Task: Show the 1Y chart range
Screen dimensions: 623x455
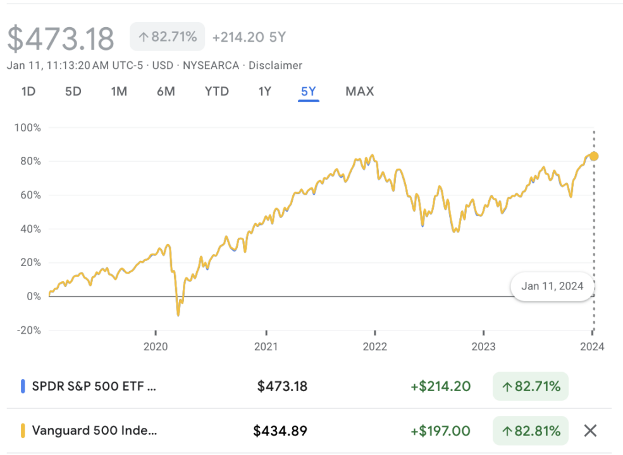Action: click(x=264, y=92)
